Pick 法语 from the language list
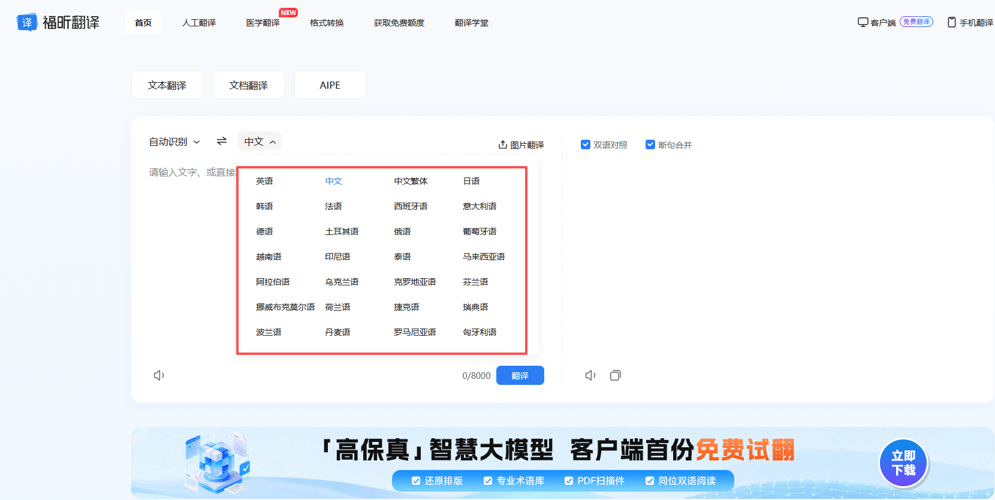Viewport: 995px width, 500px height. click(x=333, y=206)
